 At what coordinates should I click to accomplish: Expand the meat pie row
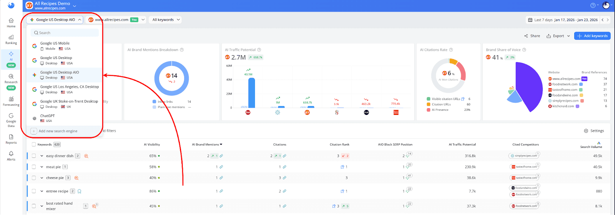click(x=42, y=167)
